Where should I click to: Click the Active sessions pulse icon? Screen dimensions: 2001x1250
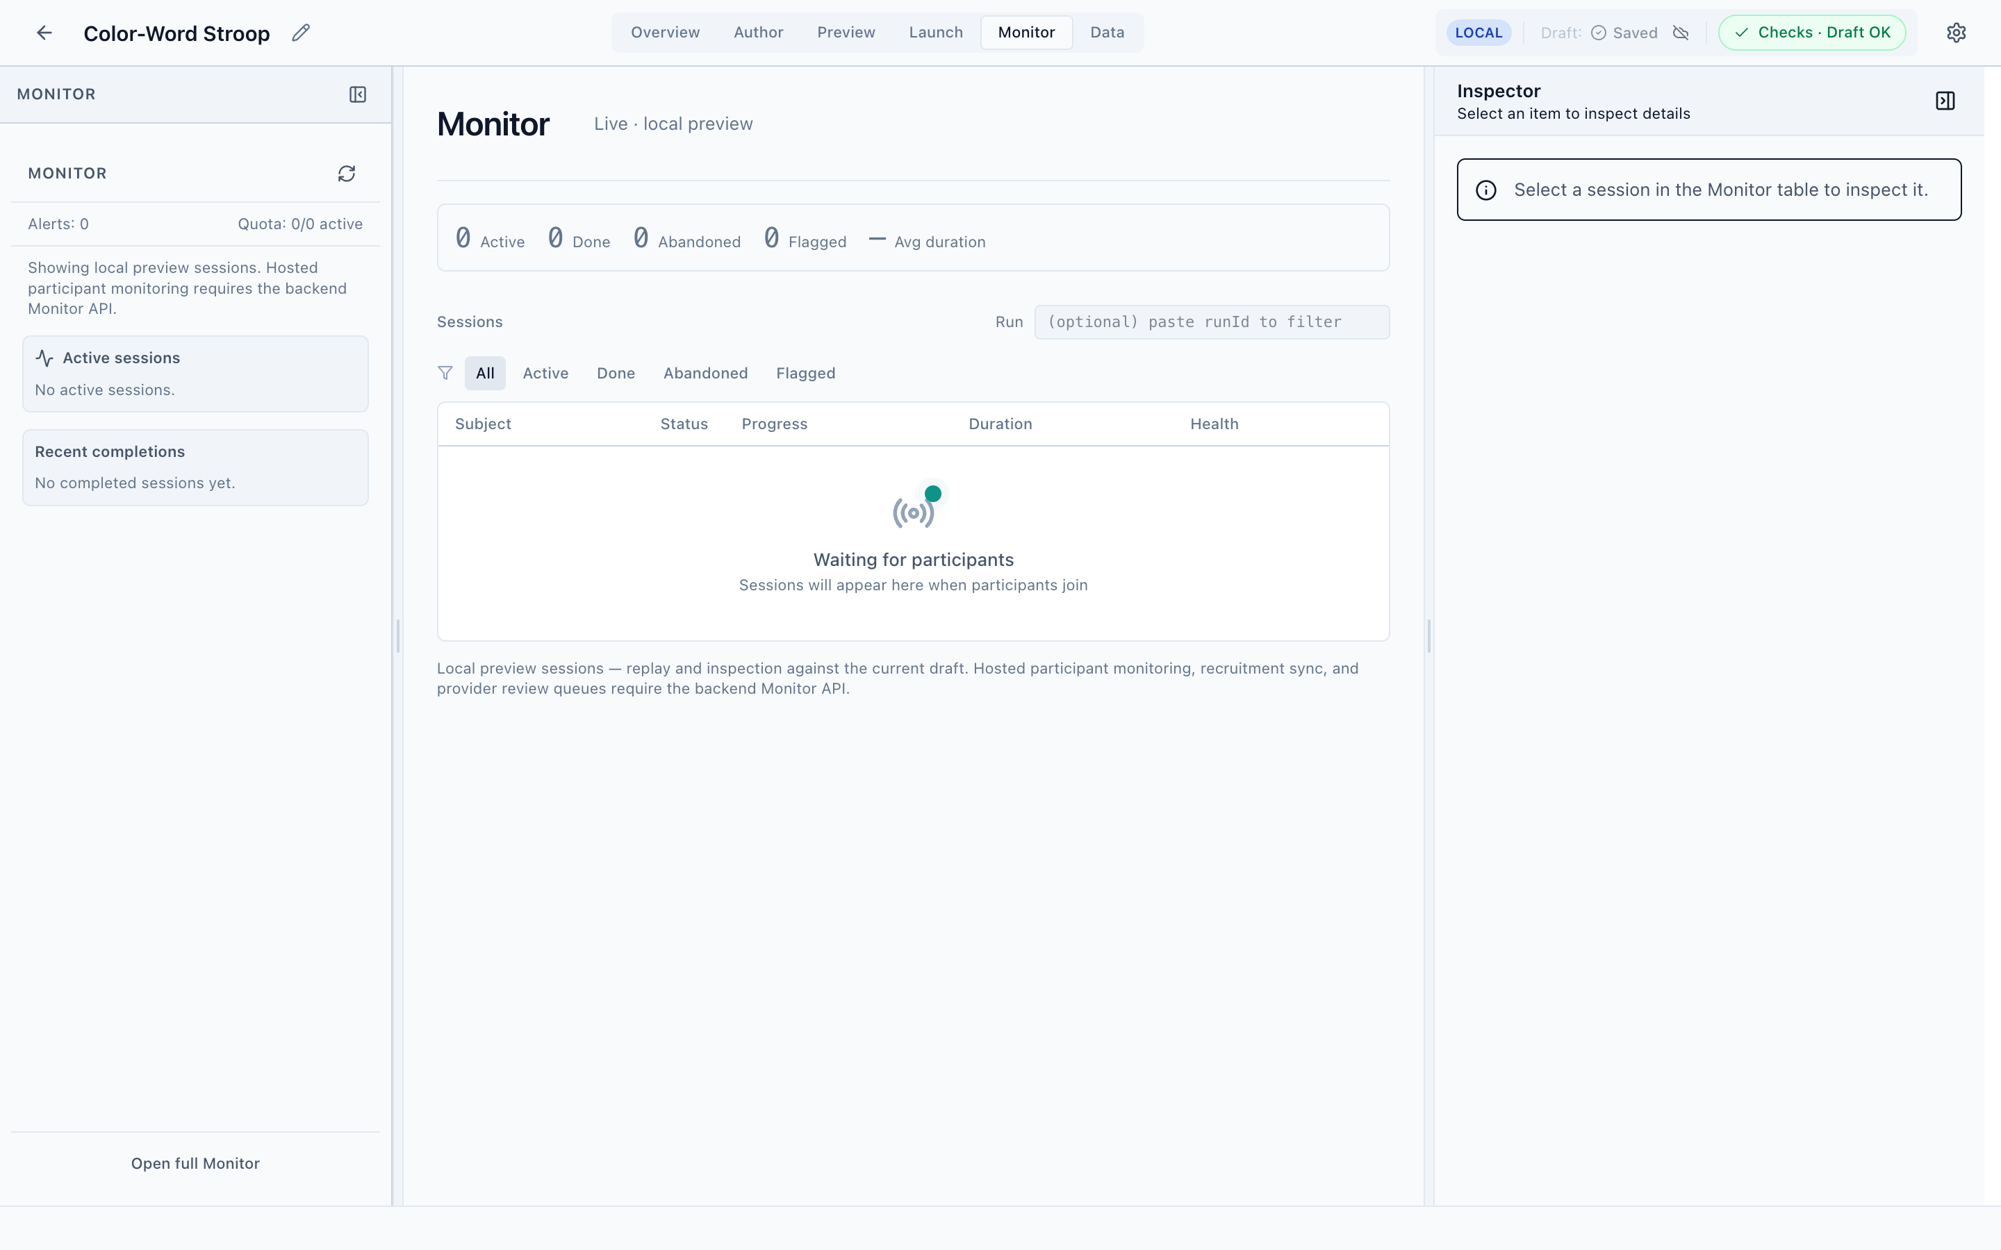(44, 358)
